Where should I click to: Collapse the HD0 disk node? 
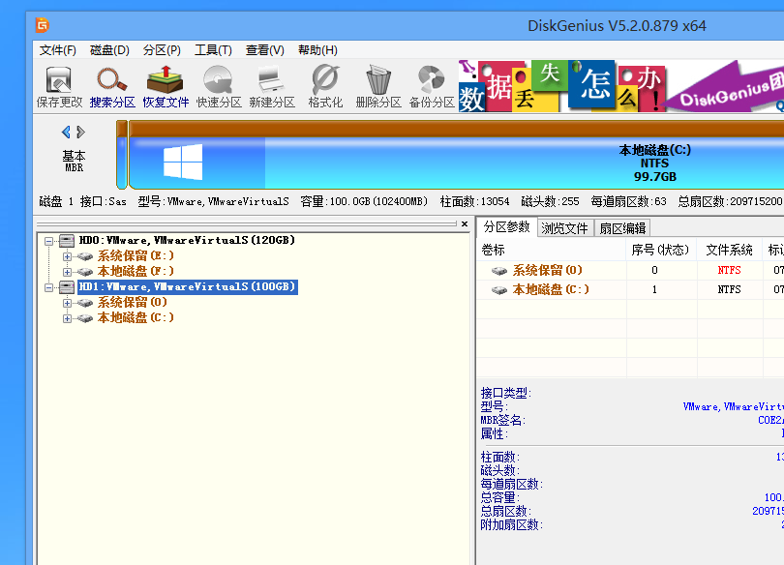48,241
